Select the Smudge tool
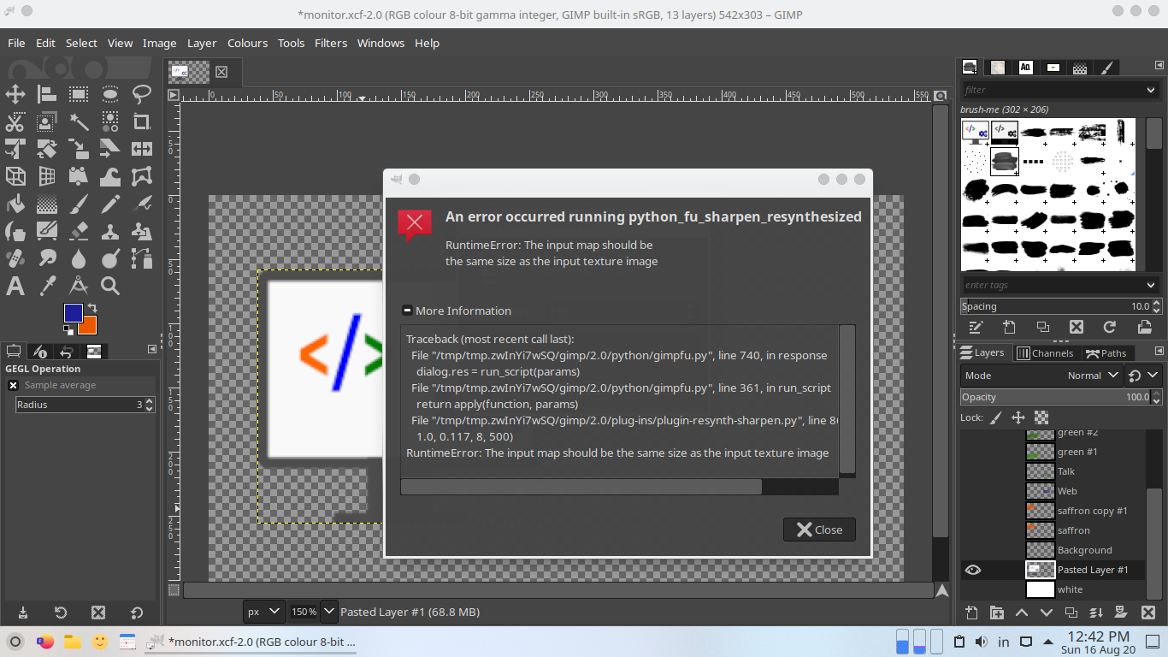 coord(47,258)
